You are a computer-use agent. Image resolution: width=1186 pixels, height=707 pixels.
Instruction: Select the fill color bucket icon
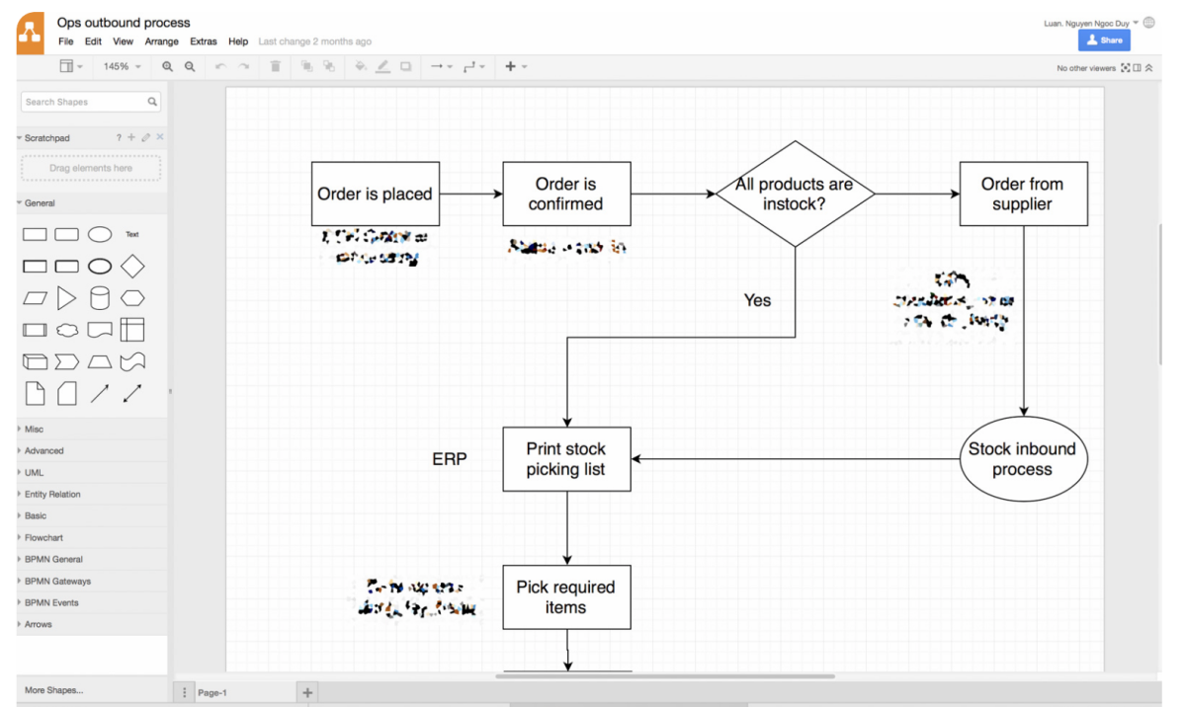[x=361, y=66]
